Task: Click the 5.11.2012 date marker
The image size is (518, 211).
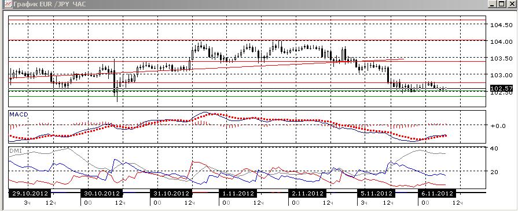Action: coord(376,193)
